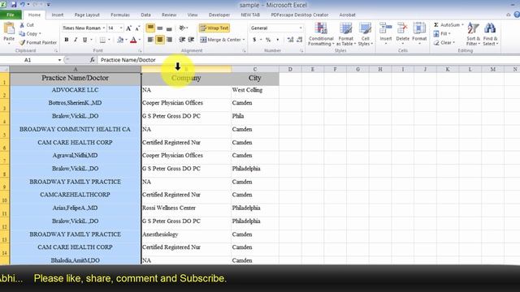
Task: Open the General number format dropdown
Action: tap(301, 28)
